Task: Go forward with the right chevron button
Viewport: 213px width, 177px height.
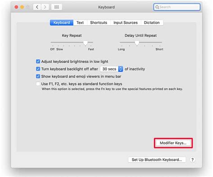Action: coord(45,7)
